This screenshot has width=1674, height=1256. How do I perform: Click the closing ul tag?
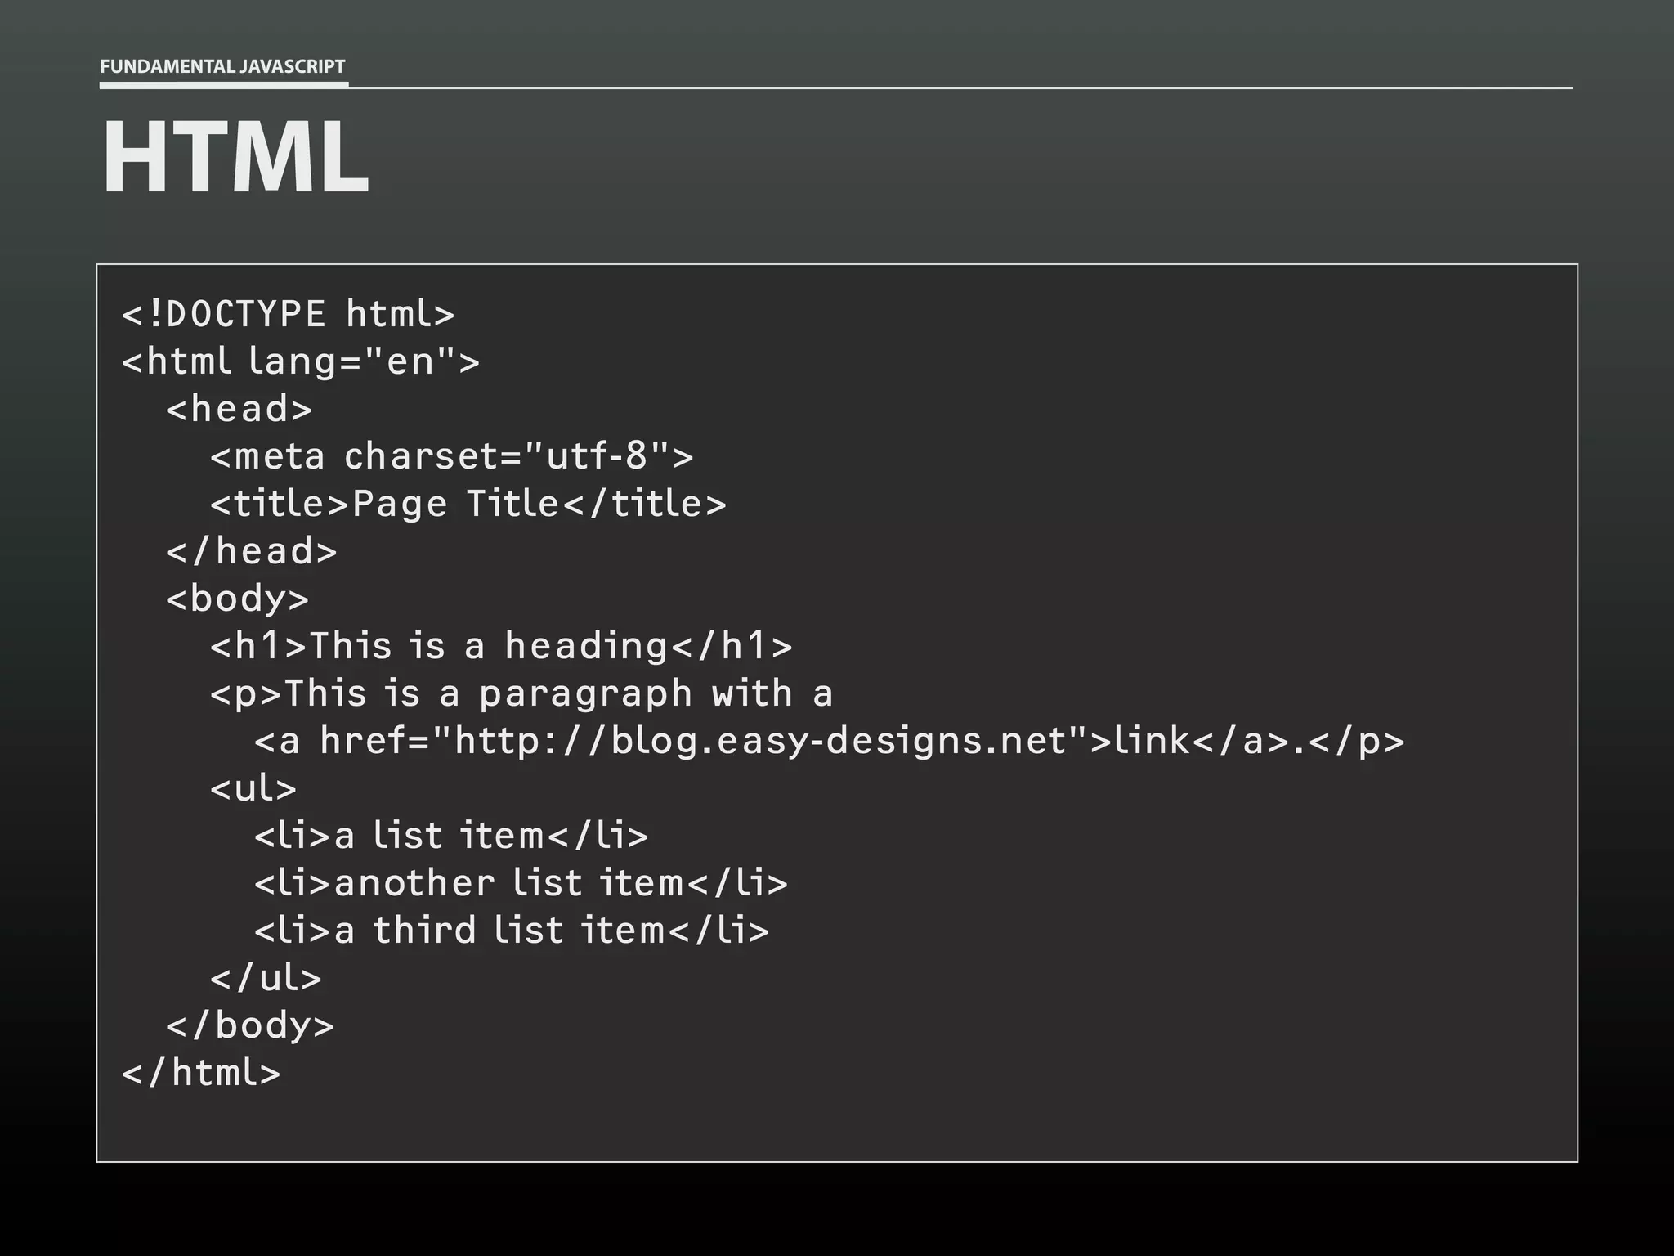(266, 978)
